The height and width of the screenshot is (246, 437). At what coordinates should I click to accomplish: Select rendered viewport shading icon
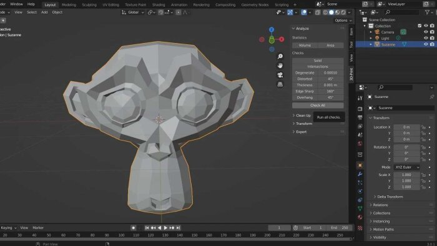(343, 12)
